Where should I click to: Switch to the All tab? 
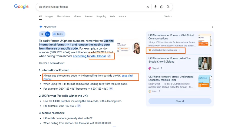40,16
